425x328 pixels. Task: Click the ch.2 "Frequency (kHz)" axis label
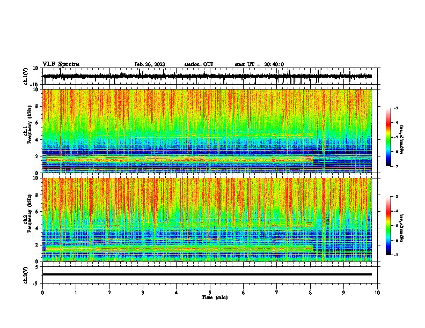pos(30,213)
